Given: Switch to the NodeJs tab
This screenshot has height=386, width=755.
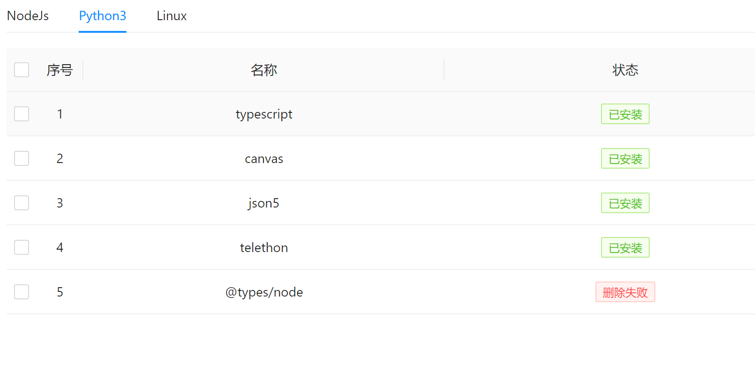Looking at the screenshot, I should pyautogui.click(x=28, y=15).
